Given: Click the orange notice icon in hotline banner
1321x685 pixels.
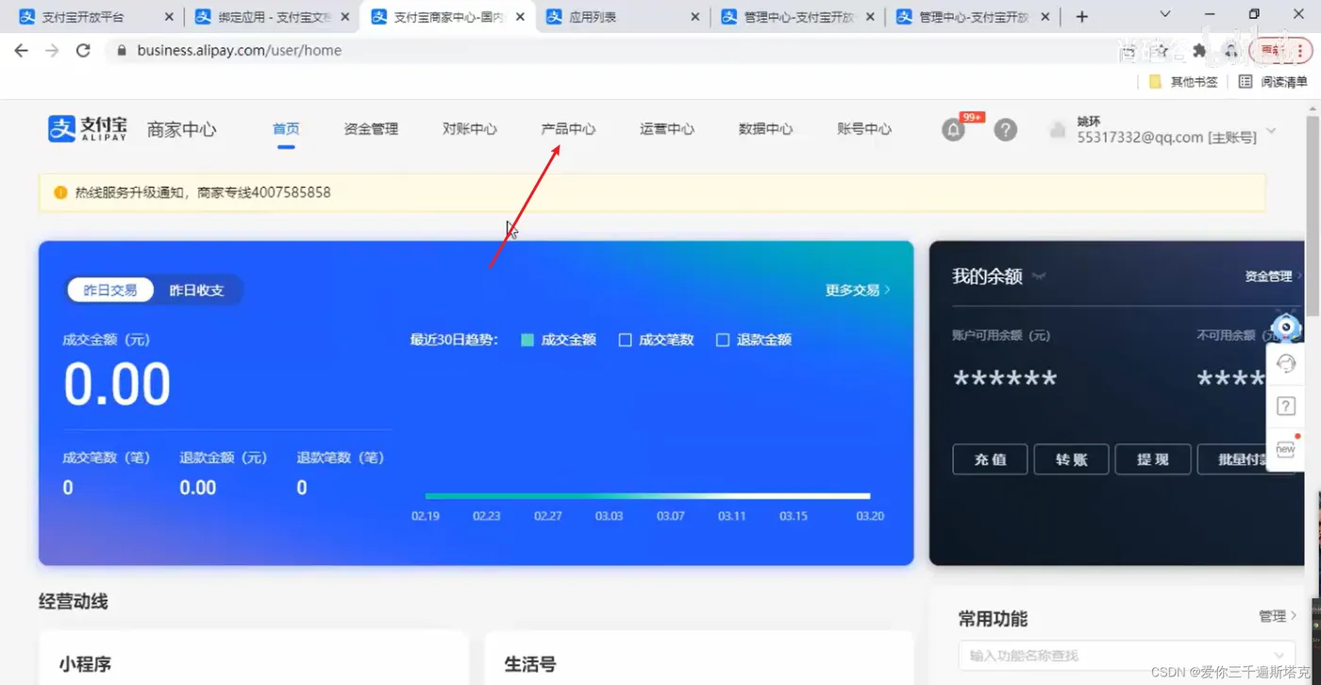Looking at the screenshot, I should (60, 192).
